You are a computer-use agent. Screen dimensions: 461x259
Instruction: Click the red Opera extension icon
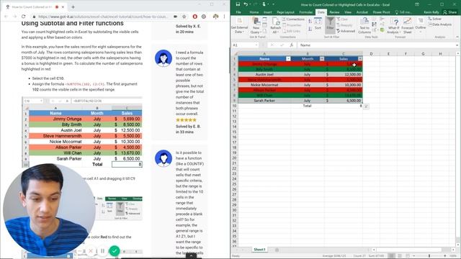194,17
